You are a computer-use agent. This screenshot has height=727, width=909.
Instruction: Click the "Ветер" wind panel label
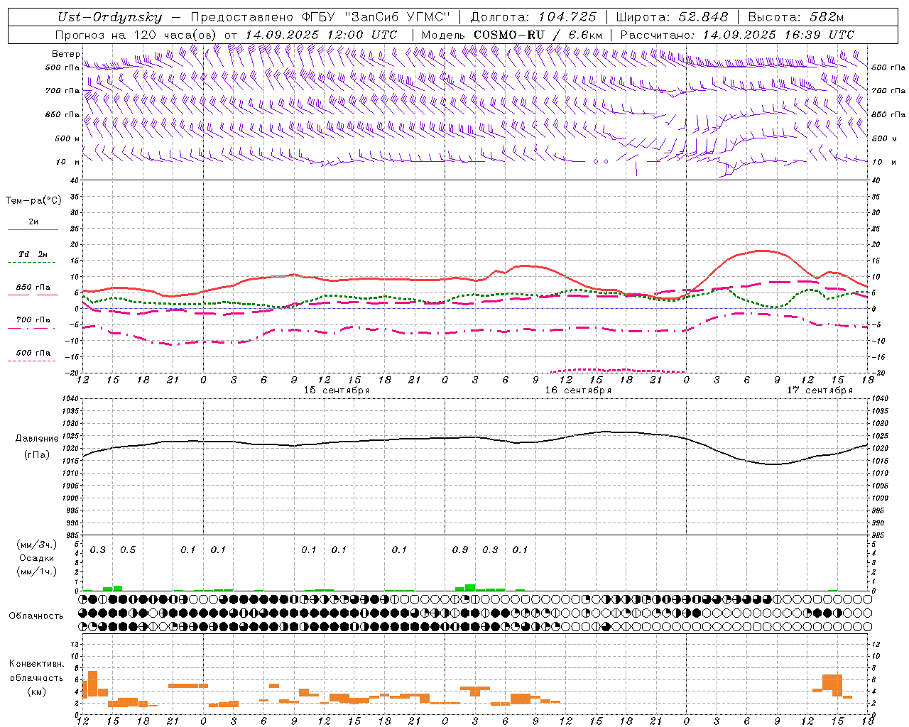coord(65,54)
